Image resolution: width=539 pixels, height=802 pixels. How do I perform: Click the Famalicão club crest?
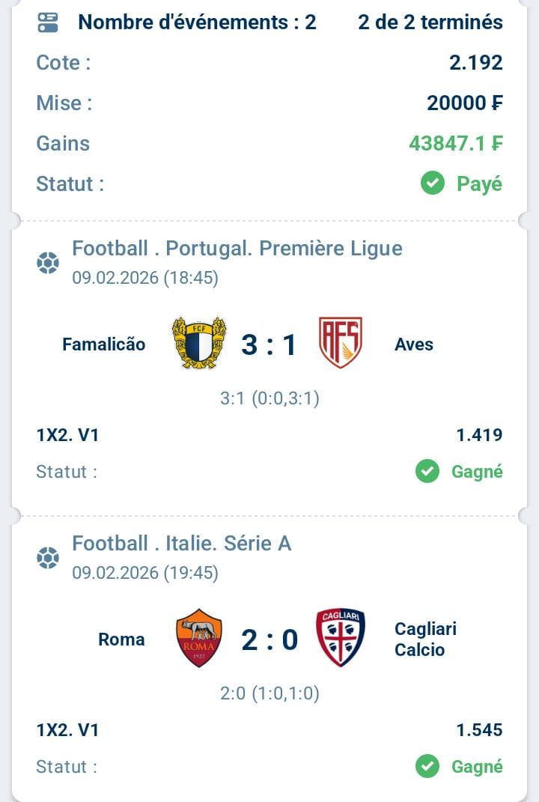coord(198,343)
